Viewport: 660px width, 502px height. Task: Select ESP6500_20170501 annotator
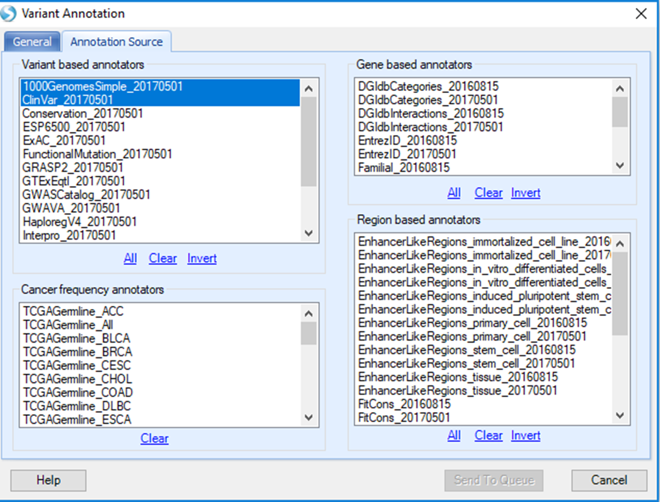coord(160,127)
